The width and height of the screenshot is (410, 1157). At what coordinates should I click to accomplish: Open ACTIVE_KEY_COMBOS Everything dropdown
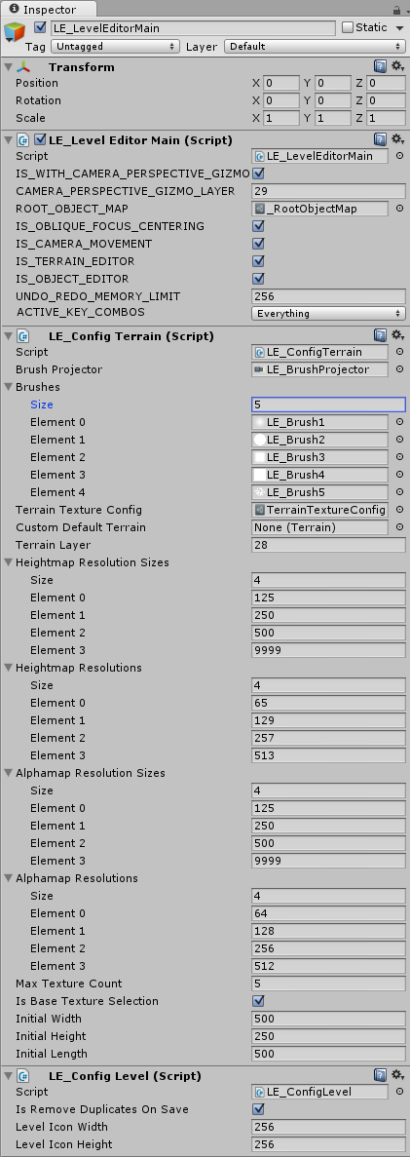[328, 314]
